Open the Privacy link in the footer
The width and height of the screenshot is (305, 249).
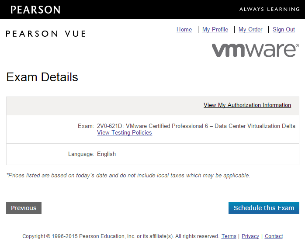(250, 236)
